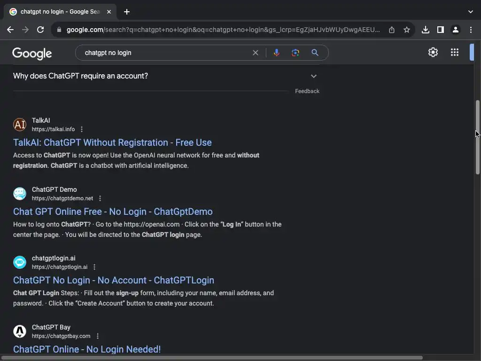
Task: Click the Feedback link
Action: coord(307,91)
